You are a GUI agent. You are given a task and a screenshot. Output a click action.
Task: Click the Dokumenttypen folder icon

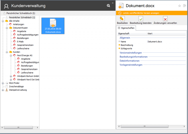point(11,28)
